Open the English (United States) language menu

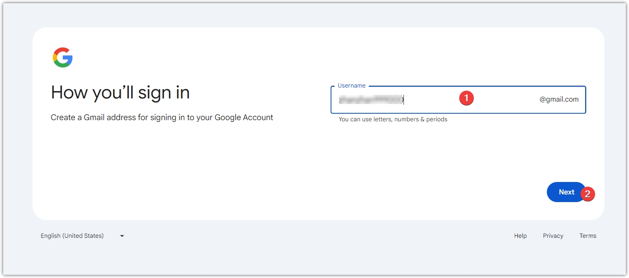click(72, 236)
